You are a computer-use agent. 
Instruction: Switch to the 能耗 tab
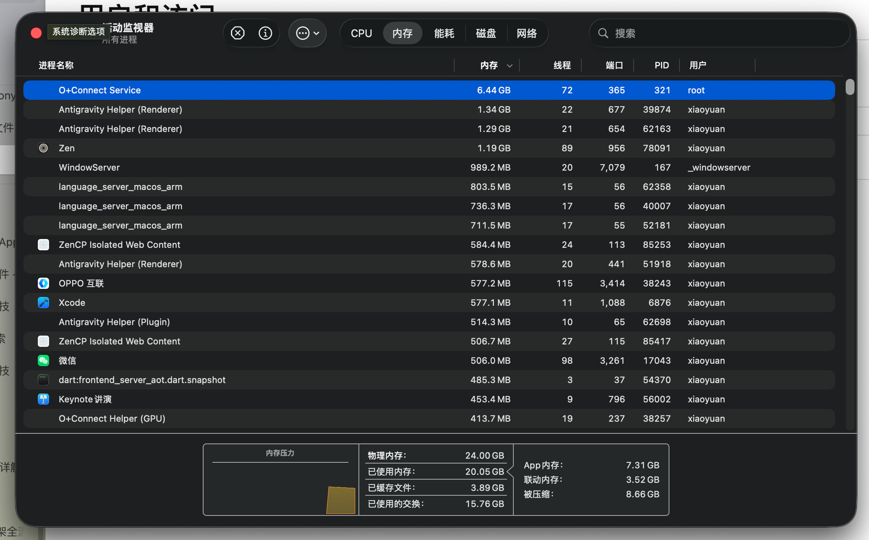444,33
